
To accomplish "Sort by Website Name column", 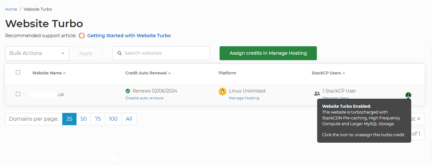I will pyautogui.click(x=49, y=73).
